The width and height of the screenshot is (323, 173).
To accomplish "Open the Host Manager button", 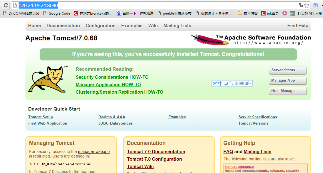I will pos(288,91).
